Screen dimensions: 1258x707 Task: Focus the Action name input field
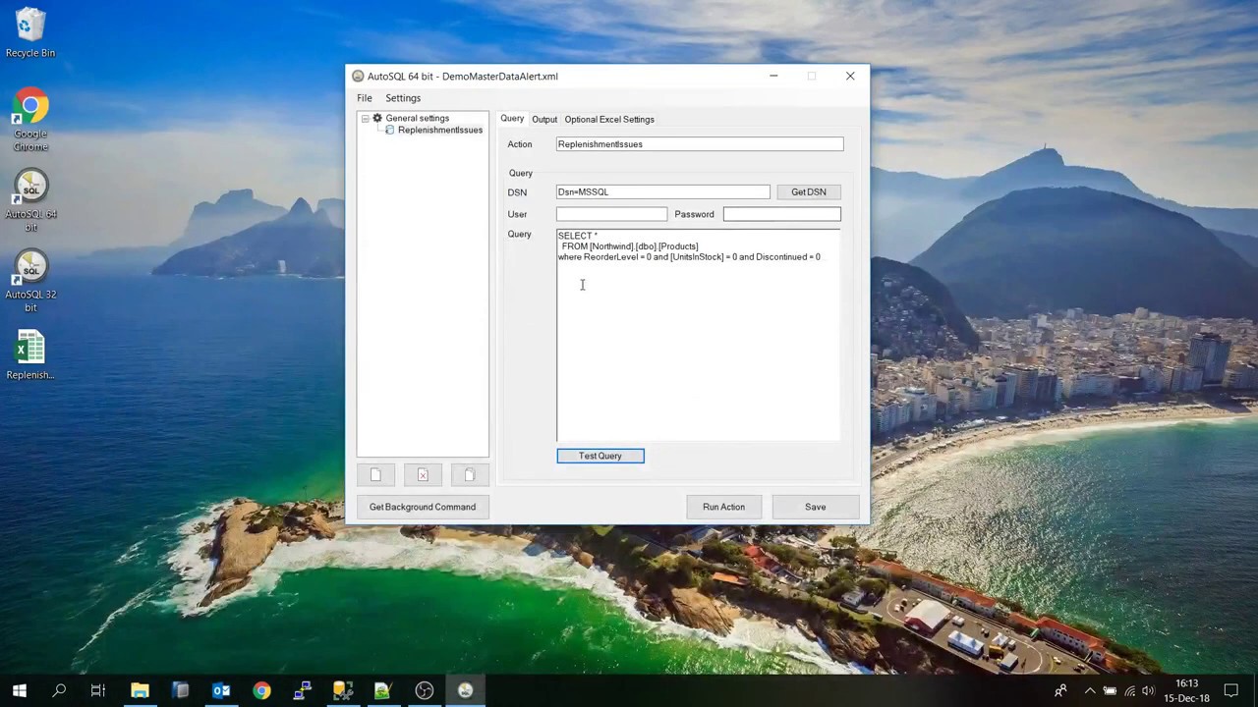point(700,144)
